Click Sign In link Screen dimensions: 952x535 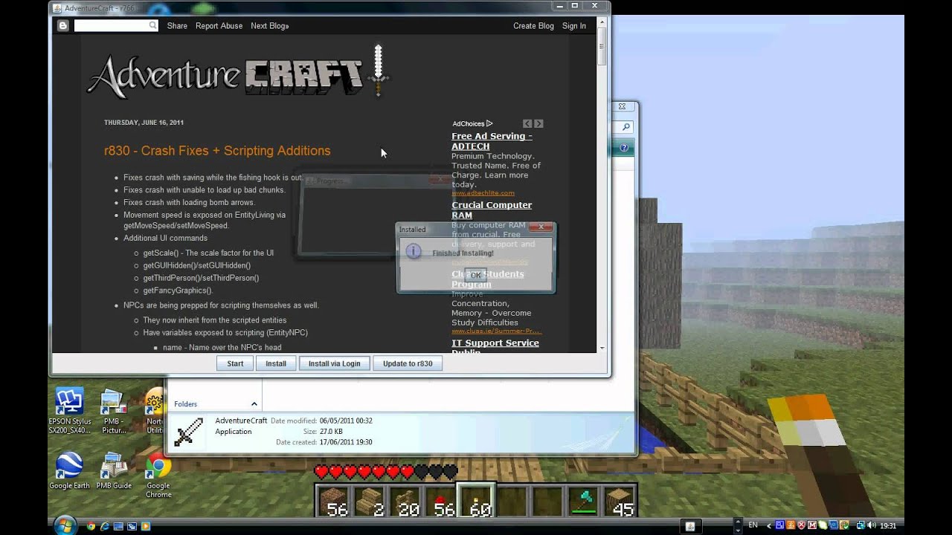click(573, 26)
